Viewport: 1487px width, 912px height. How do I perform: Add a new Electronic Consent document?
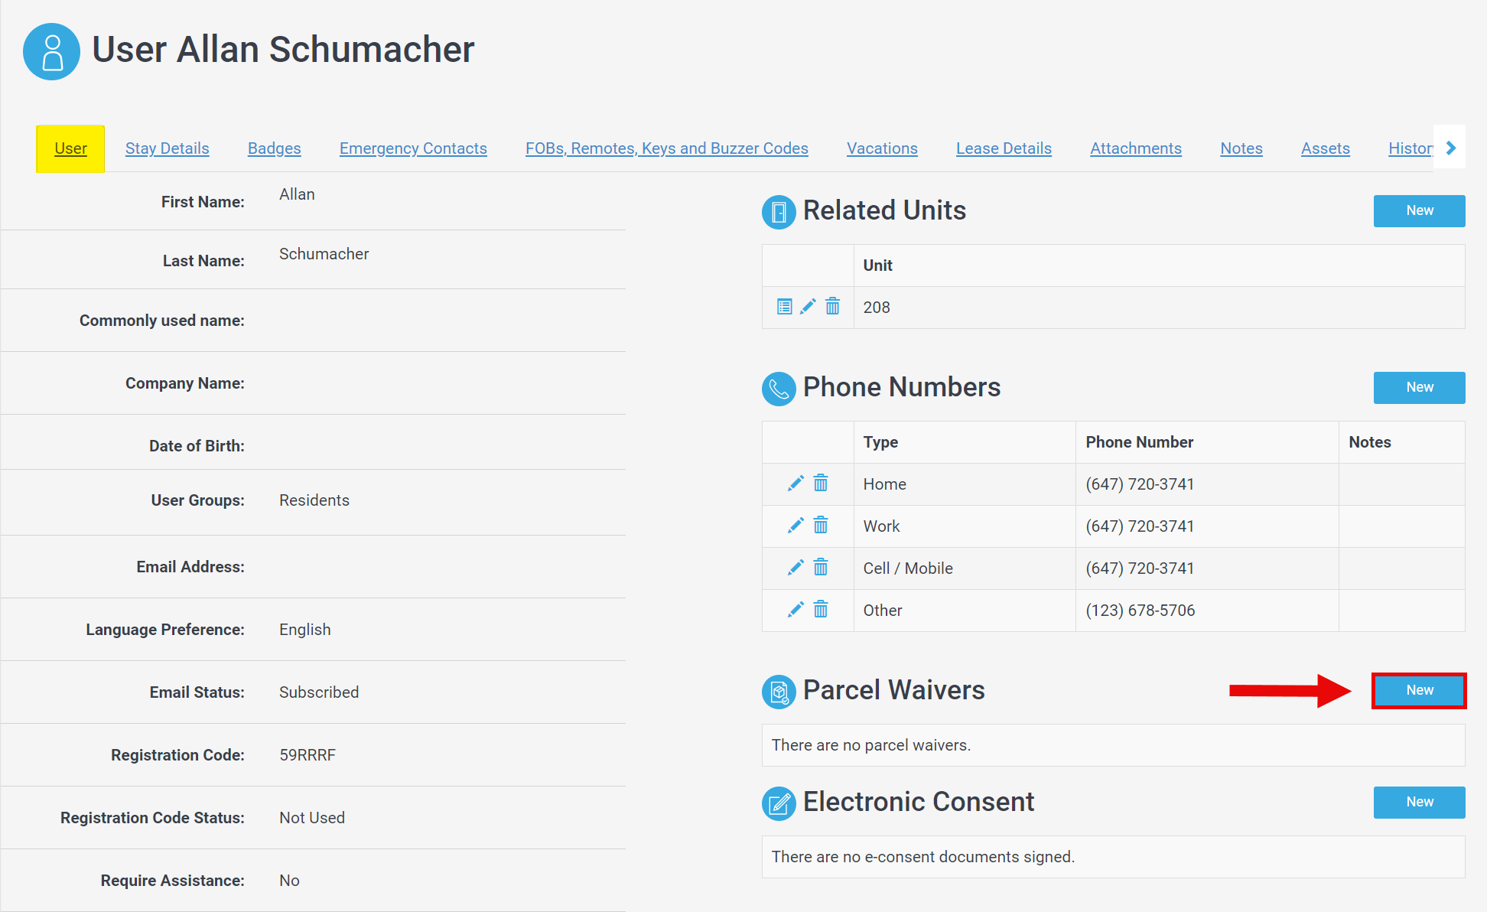point(1419,802)
